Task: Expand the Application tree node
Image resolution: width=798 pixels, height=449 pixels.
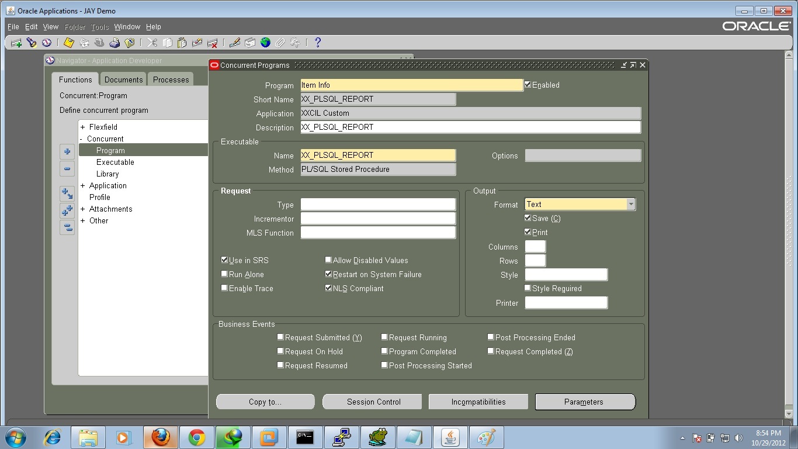Action: pyautogui.click(x=83, y=186)
